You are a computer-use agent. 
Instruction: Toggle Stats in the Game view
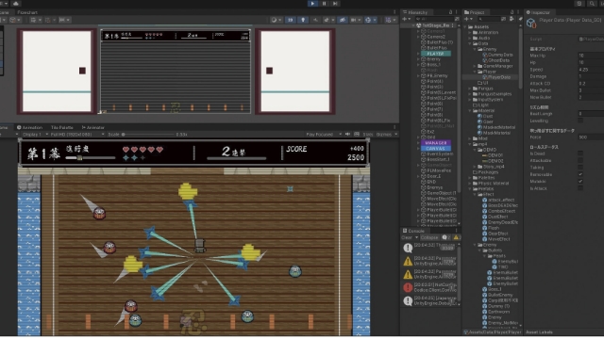click(368, 135)
